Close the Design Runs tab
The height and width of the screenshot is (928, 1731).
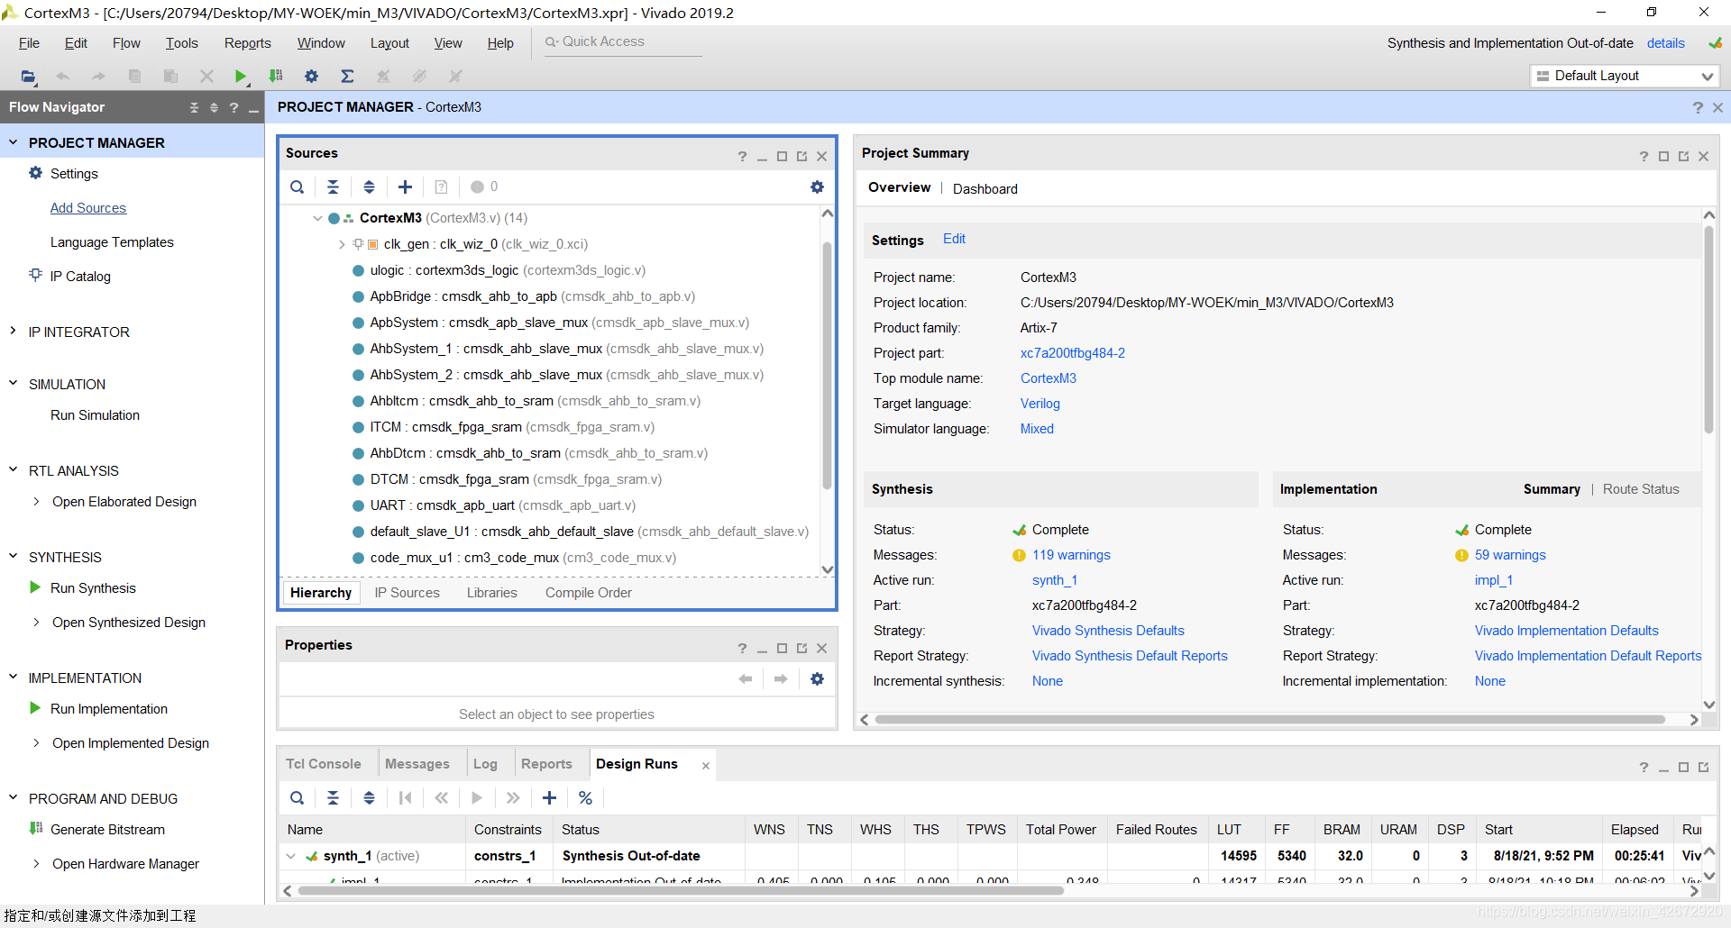[706, 766]
